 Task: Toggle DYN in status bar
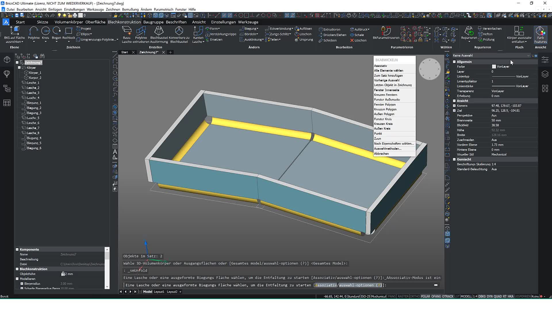490,297
